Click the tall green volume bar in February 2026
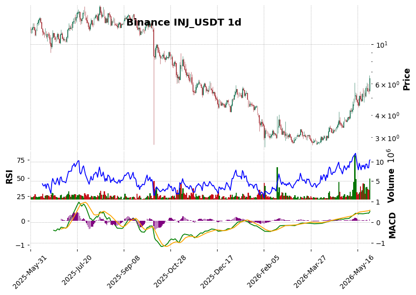Viewport: 416px width, 295px height. click(277, 183)
